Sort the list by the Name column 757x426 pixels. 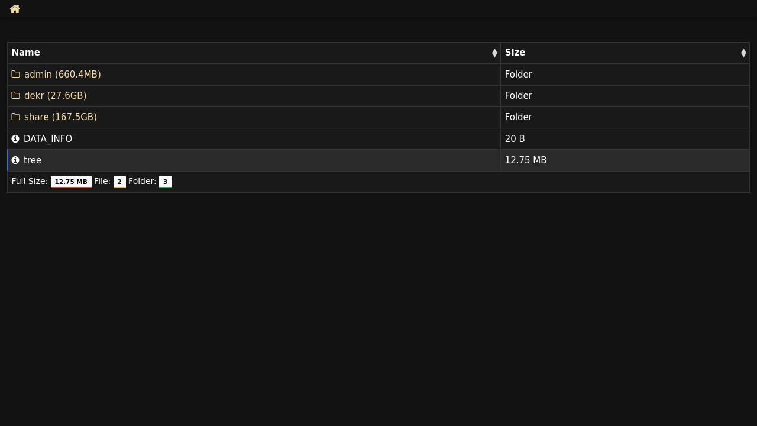tap(26, 53)
